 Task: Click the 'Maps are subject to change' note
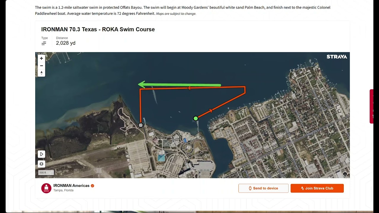click(176, 14)
